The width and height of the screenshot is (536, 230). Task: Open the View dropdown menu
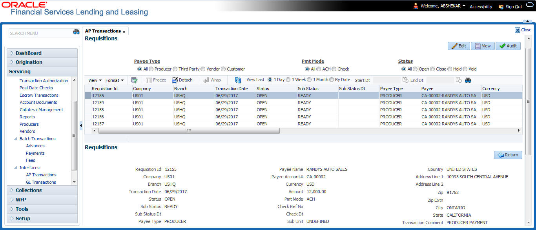[x=95, y=80]
